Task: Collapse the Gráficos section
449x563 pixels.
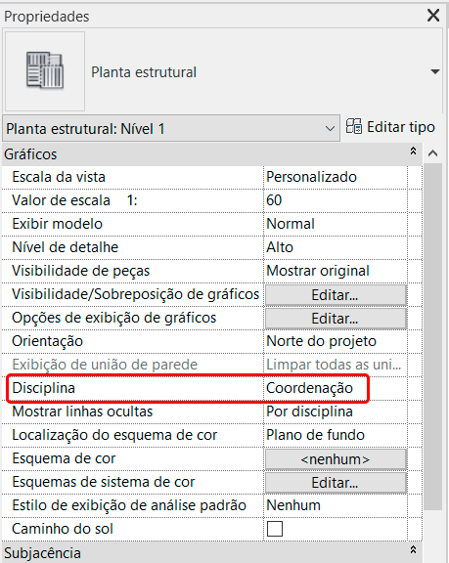Action: click(x=414, y=152)
